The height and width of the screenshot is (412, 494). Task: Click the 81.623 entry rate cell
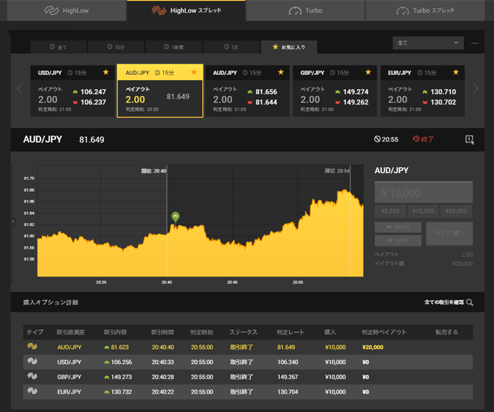(117, 347)
